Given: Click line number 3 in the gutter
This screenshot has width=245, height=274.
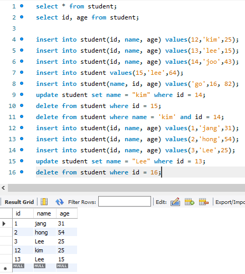Looking at the screenshot, I should [x=14, y=28].
